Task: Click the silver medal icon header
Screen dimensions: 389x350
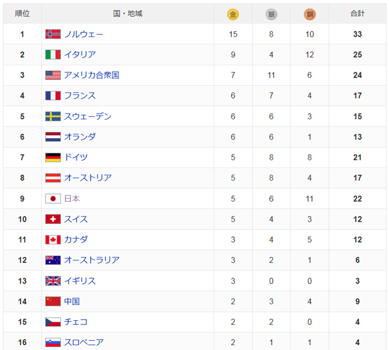Action: click(x=272, y=13)
